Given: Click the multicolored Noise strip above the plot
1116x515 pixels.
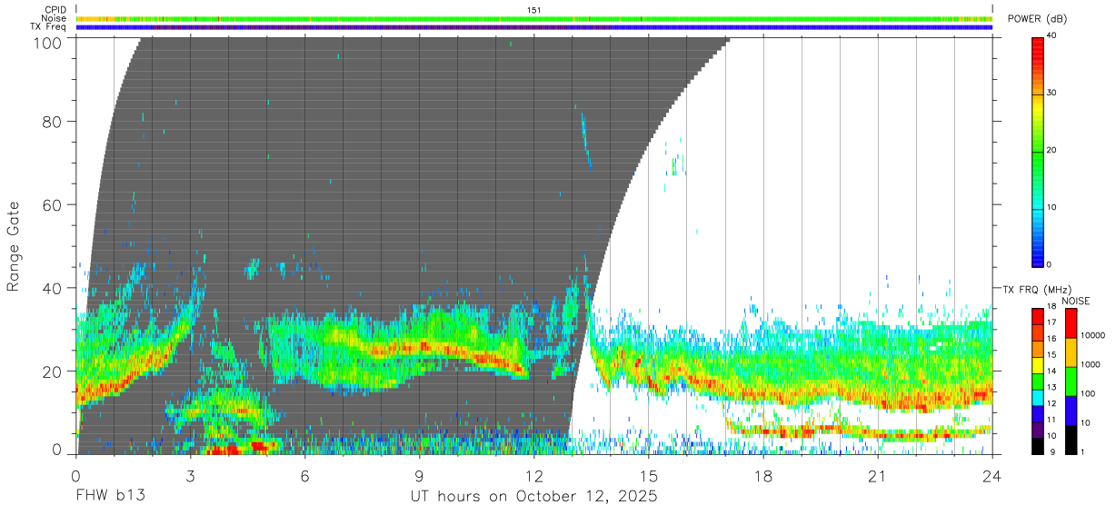Looking at the screenshot, I should point(533,18).
